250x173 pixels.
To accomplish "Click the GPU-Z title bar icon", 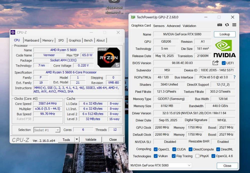I will tap(133, 17).
